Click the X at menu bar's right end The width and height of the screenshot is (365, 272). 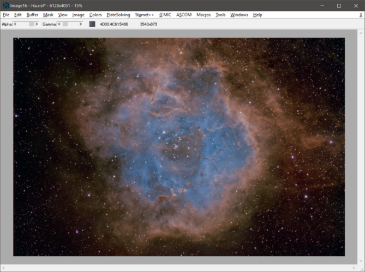[x=361, y=15]
